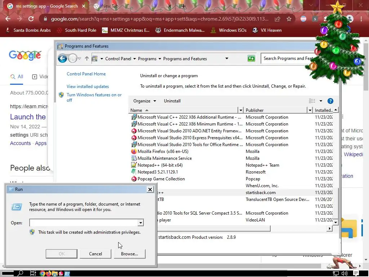369x277 pixels.
Task: Open Control Panel Home link
Action: point(86,74)
